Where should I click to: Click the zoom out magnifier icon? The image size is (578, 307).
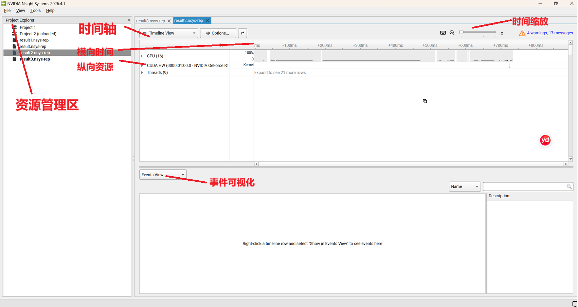click(452, 33)
